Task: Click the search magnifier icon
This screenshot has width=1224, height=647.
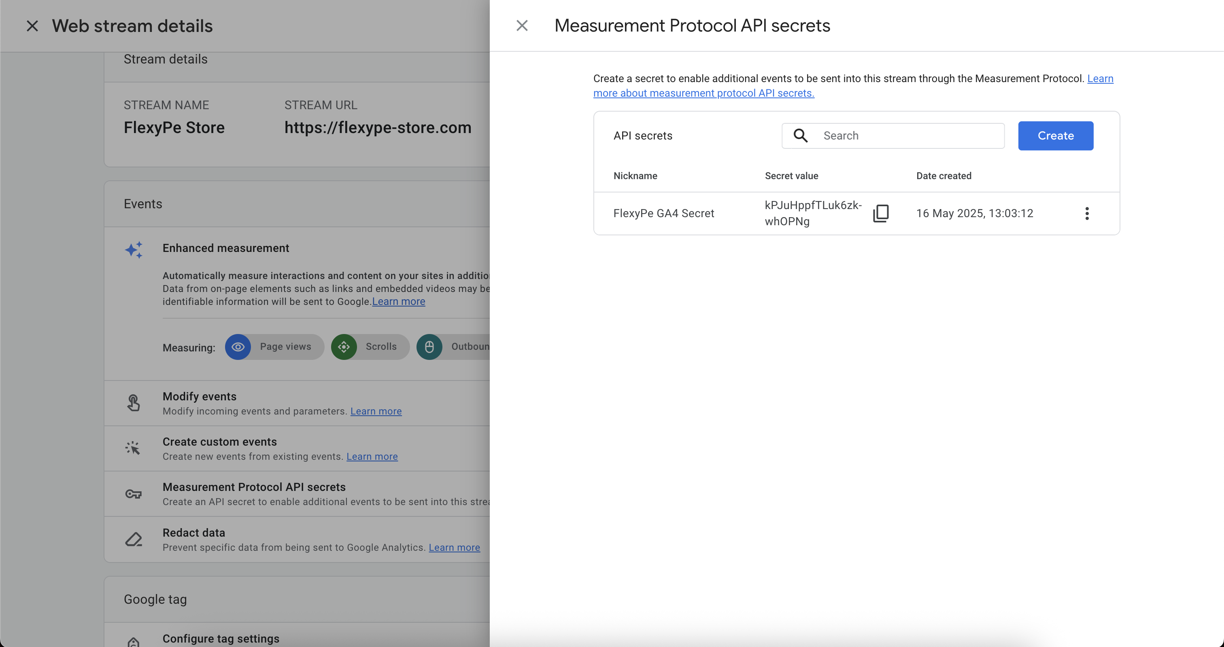Action: pos(801,136)
